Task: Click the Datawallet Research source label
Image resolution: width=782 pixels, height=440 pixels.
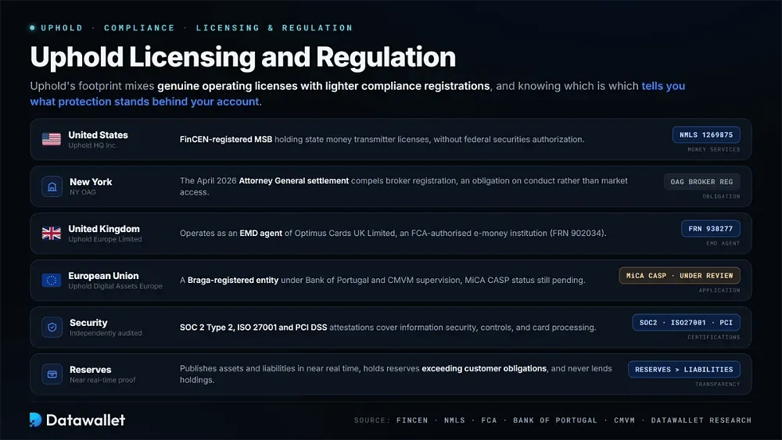Action: 701,420
